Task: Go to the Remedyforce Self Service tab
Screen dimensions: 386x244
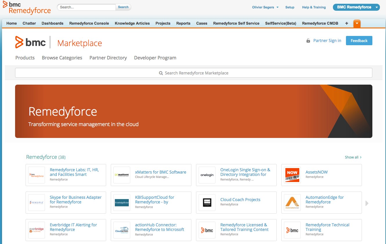Action: (x=236, y=23)
